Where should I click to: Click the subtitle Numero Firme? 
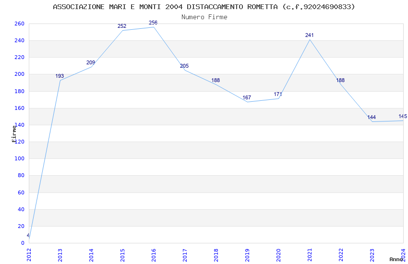[204, 17]
